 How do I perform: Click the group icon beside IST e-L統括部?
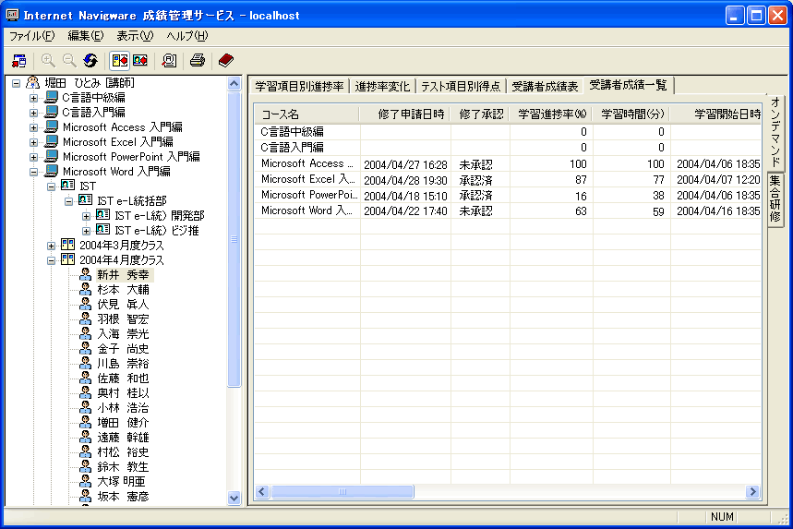(86, 200)
